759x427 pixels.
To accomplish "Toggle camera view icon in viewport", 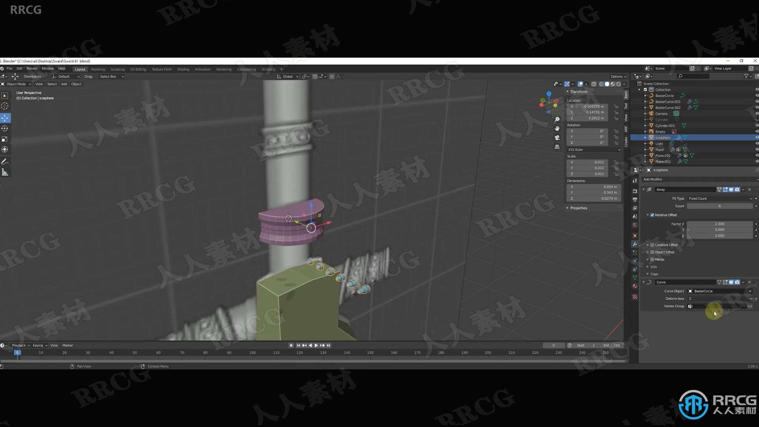I will (557, 138).
